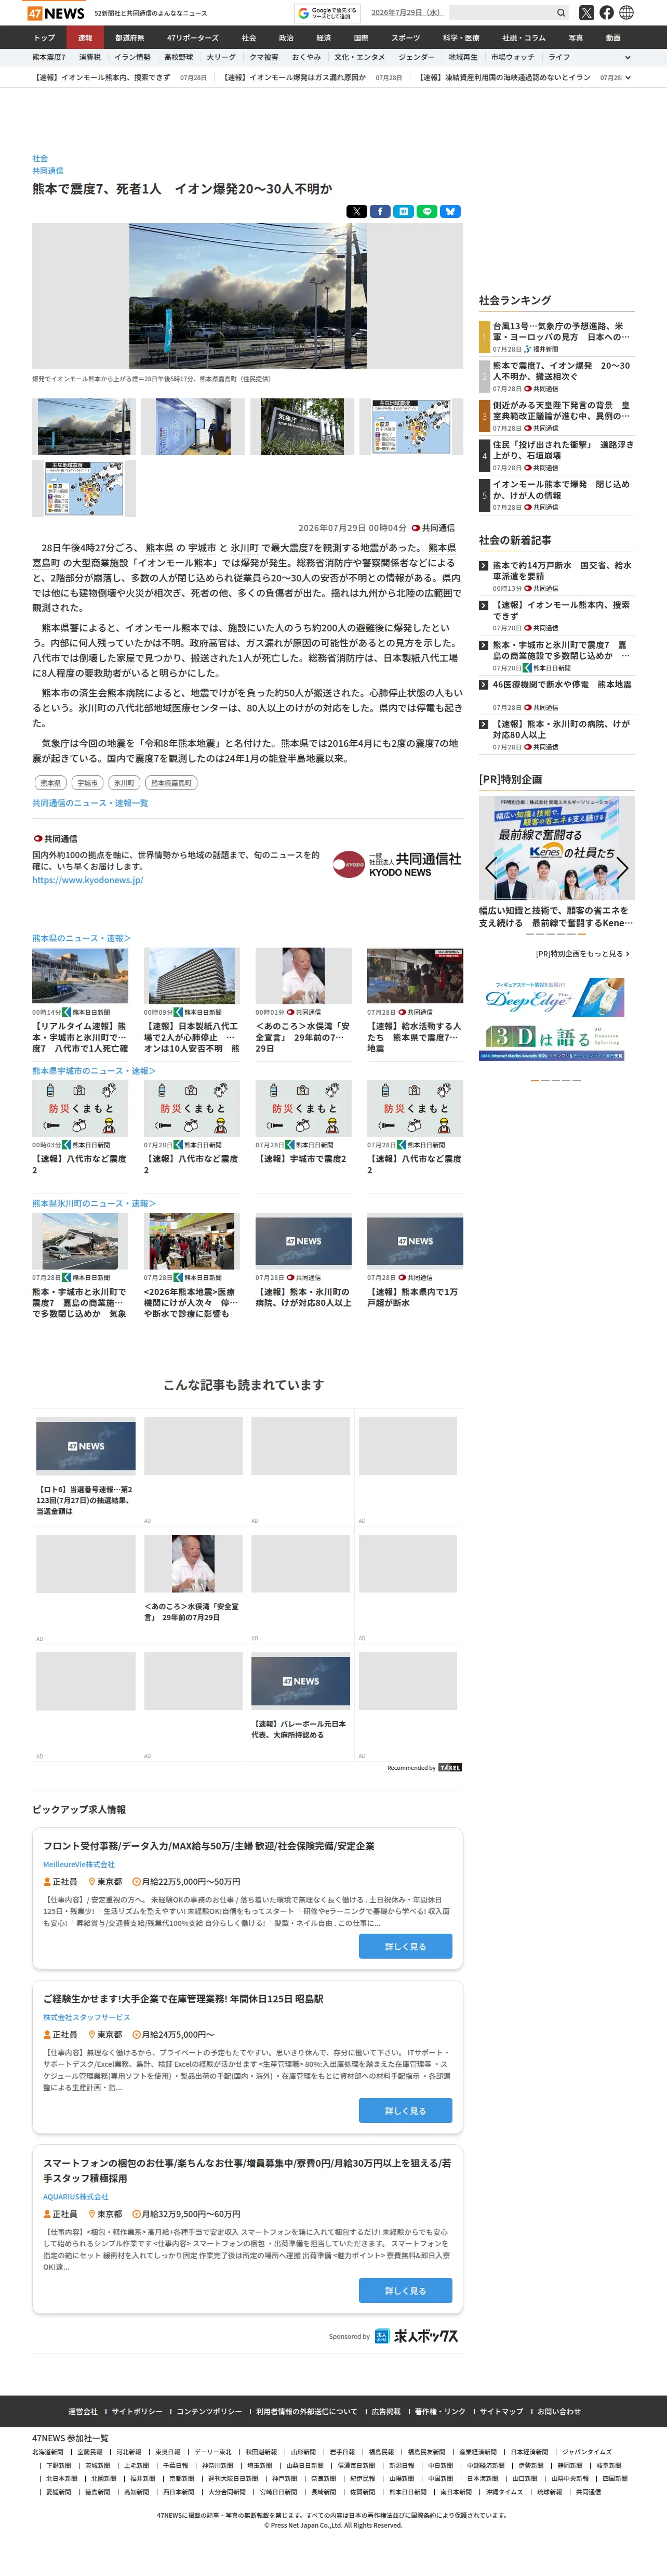Open the 熊本震度7 topic link
667x2576 pixels.
49,57
